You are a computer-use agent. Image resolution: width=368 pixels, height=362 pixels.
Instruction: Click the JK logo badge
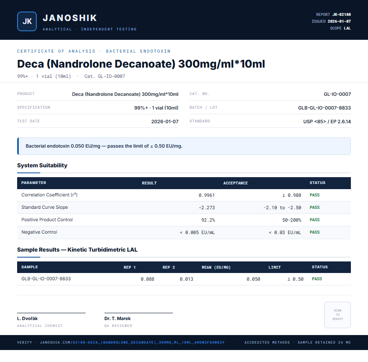click(x=27, y=21)
